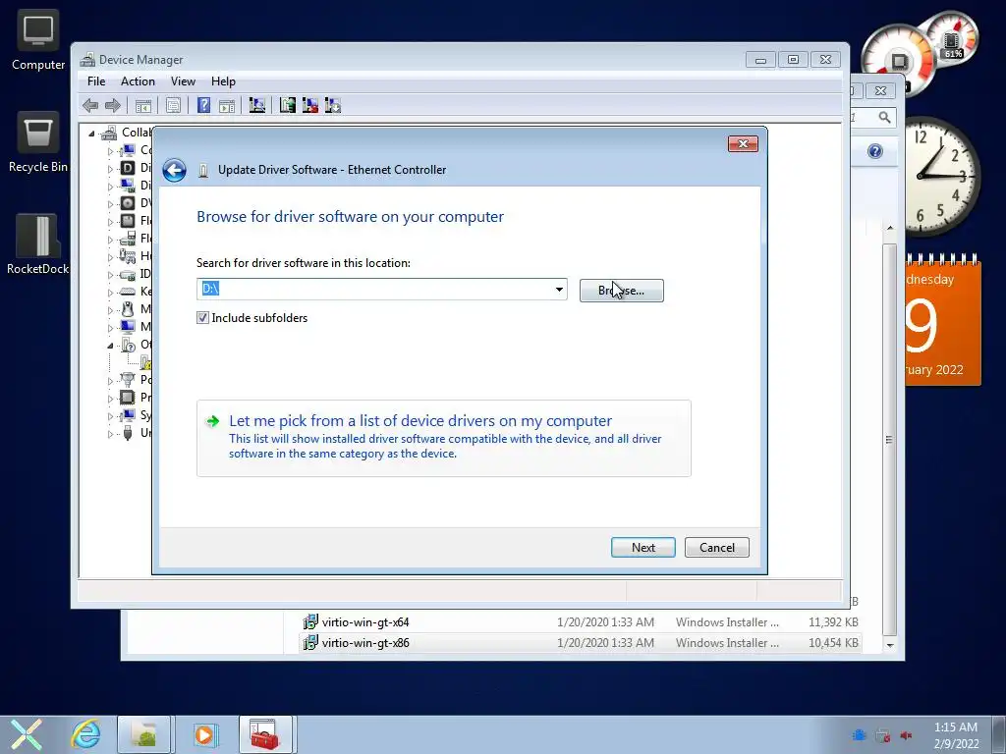The height and width of the screenshot is (754, 1006).
Task: Click the Explorer window scrollbar down arrow
Action: click(889, 646)
